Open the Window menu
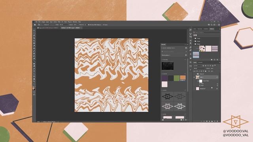This screenshot has height=142, width=253. point(75,22)
